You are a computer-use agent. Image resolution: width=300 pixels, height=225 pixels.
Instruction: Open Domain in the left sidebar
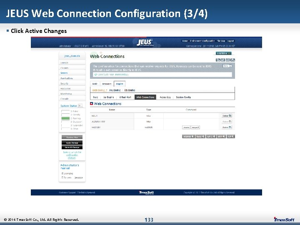(x=72, y=62)
